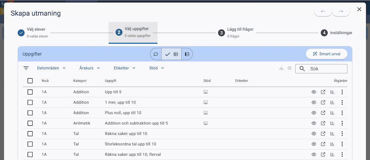
Task: Tick the checkbox for 'Upp till 5'
Action: click(30, 92)
